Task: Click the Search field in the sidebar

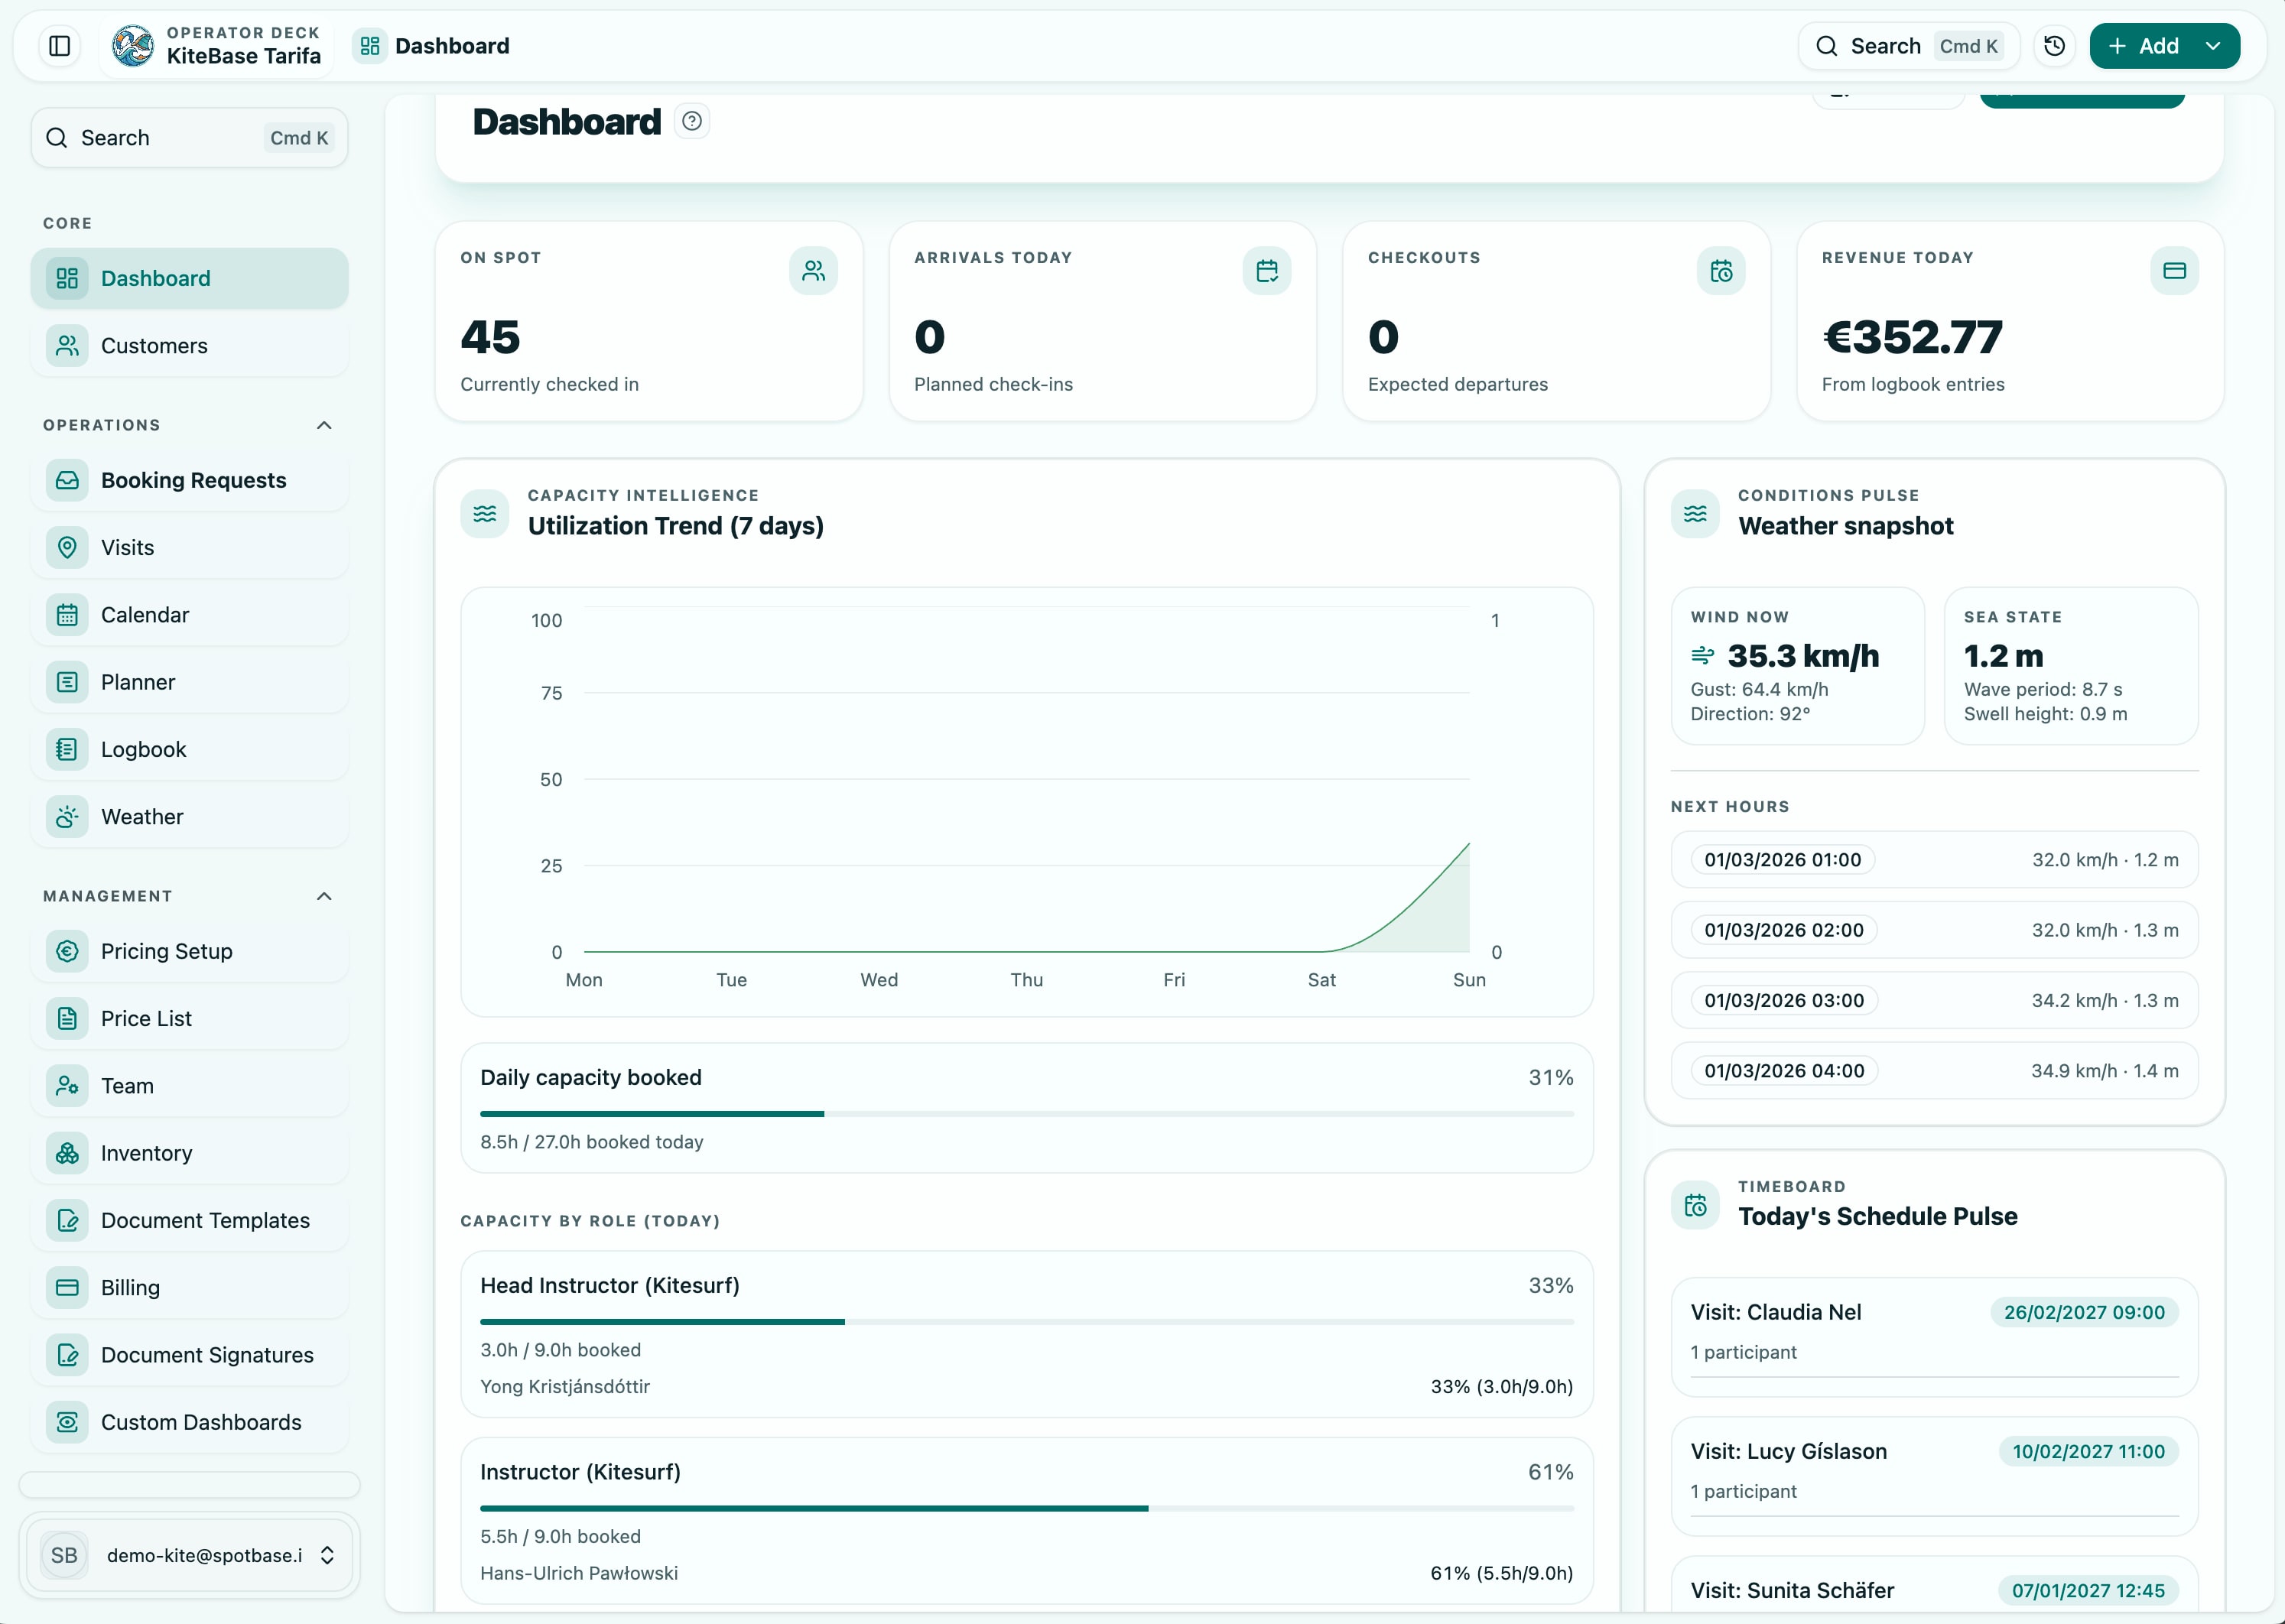Action: [189, 137]
